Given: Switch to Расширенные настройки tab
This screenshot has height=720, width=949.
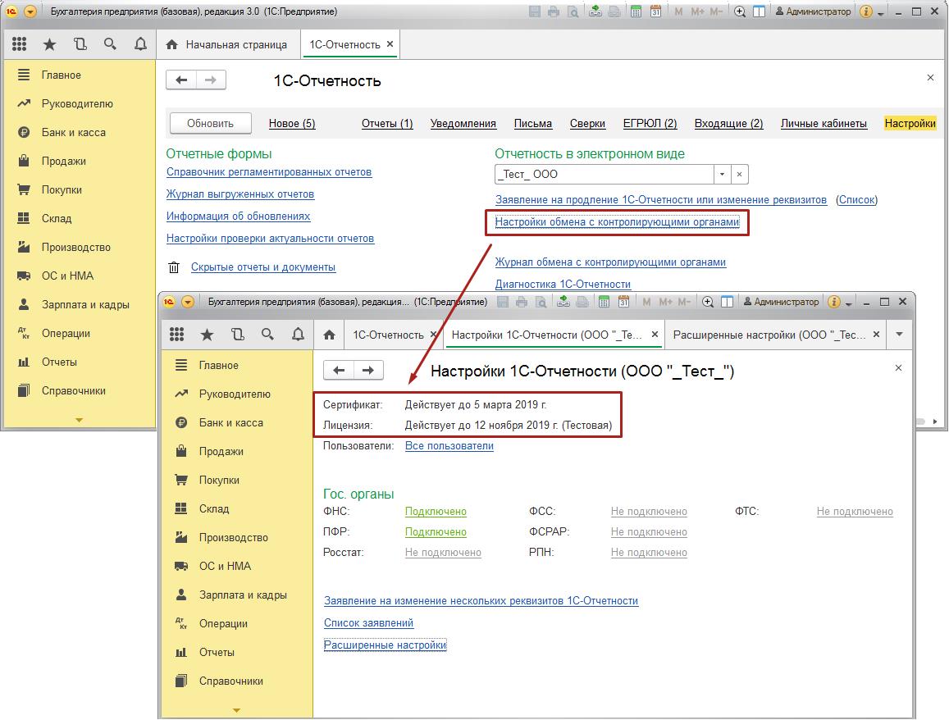Looking at the screenshot, I should pos(769,335).
